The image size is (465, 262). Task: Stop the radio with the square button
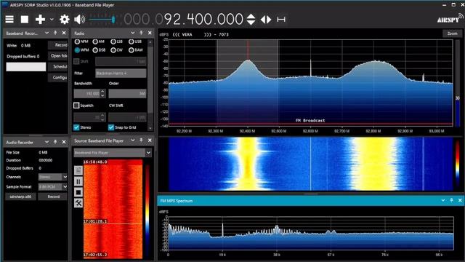tap(25, 20)
